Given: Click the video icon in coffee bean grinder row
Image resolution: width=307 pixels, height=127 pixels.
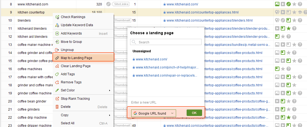Looking at the screenshot, I should click(x=277, y=101).
